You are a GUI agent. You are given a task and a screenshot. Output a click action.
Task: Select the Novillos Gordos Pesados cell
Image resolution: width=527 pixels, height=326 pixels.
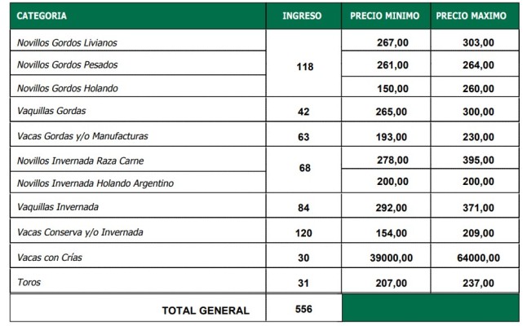138,63
